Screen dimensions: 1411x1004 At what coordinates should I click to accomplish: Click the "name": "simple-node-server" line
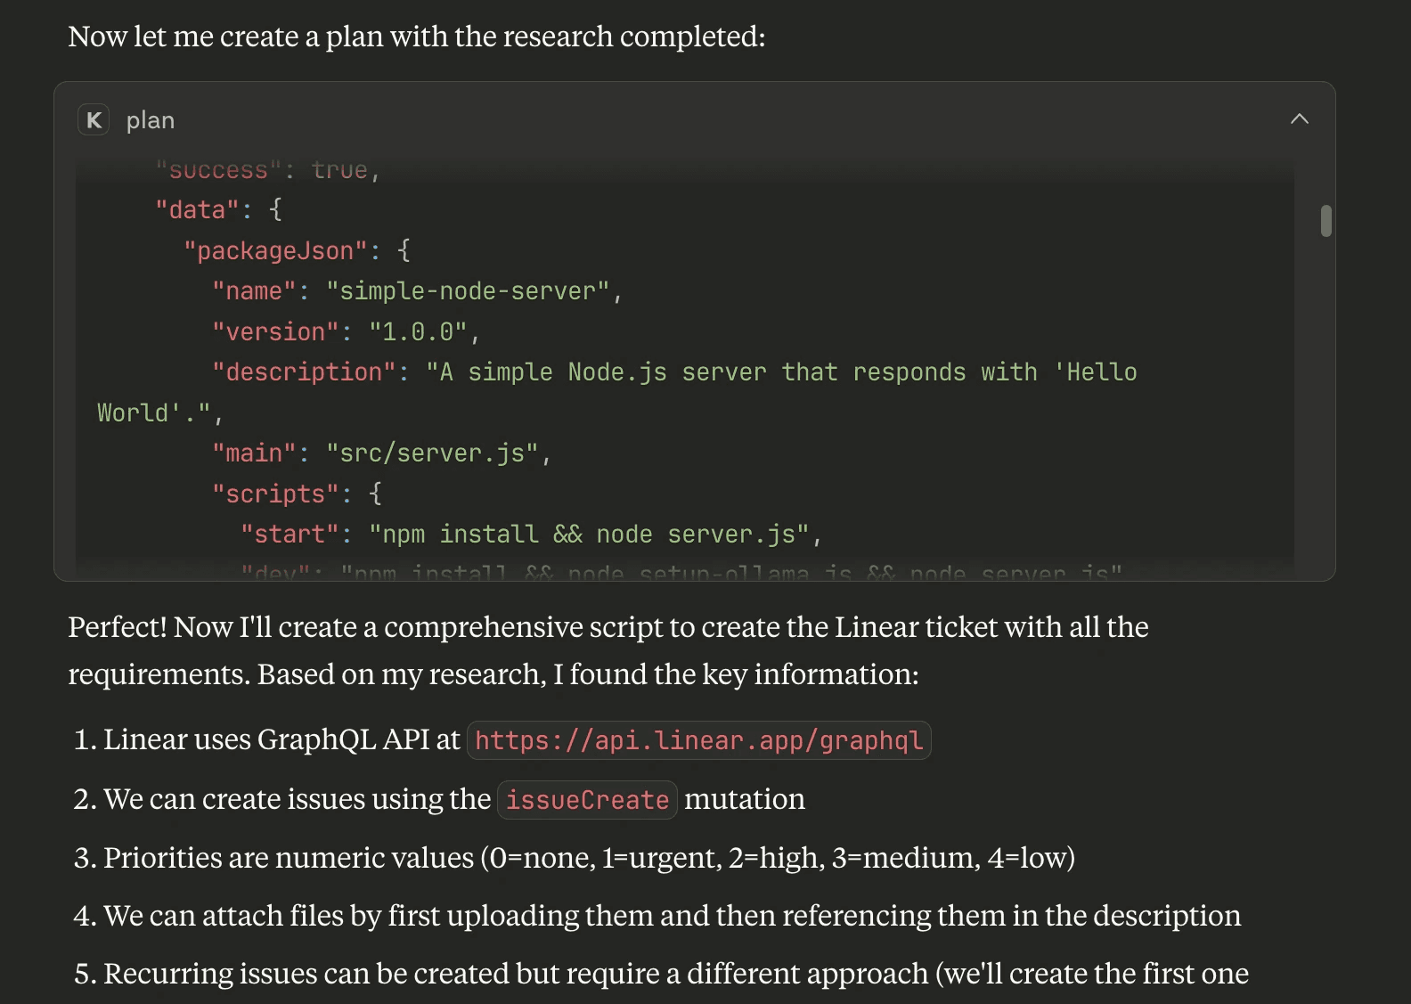[x=417, y=291]
